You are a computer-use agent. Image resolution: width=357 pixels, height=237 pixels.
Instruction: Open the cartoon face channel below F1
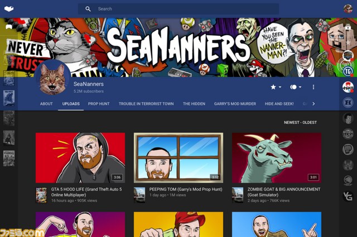[x=348, y=118]
